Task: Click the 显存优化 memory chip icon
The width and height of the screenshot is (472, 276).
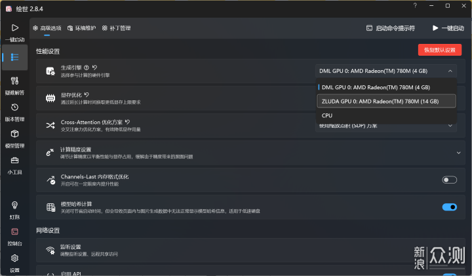Action: [x=50, y=98]
